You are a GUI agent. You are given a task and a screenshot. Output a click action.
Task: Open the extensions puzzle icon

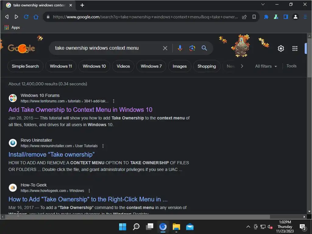click(x=266, y=17)
